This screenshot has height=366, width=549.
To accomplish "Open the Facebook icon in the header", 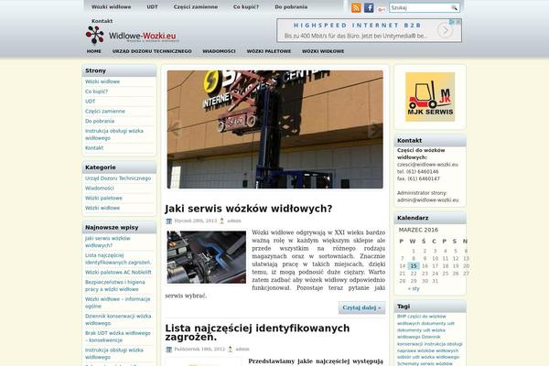I will click(369, 7).
